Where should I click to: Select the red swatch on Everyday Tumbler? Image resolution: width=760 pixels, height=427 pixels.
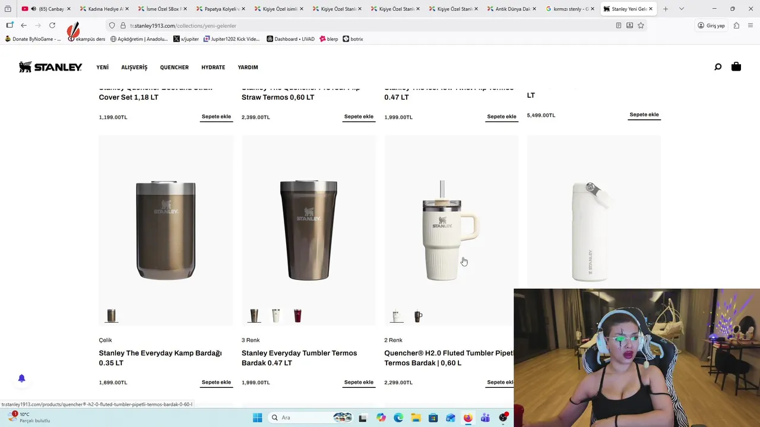(297, 316)
